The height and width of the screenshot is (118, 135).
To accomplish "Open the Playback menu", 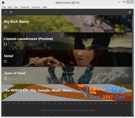I will pos(25,7).
